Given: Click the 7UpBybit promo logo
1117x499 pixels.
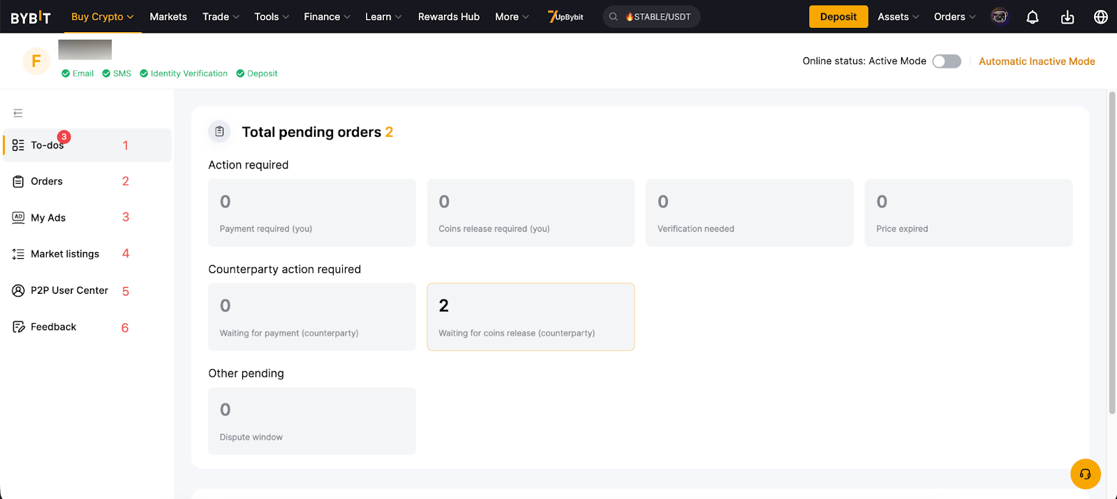Looking at the screenshot, I should [565, 17].
